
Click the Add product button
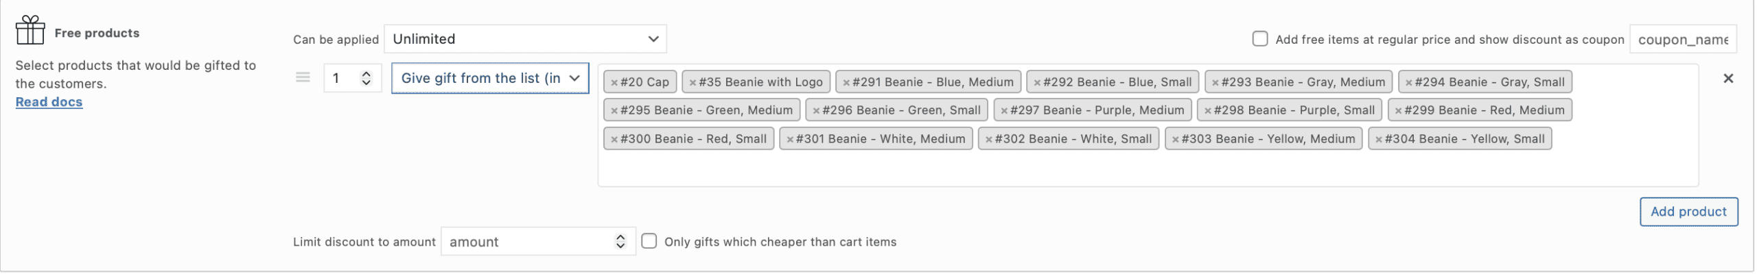(1688, 212)
